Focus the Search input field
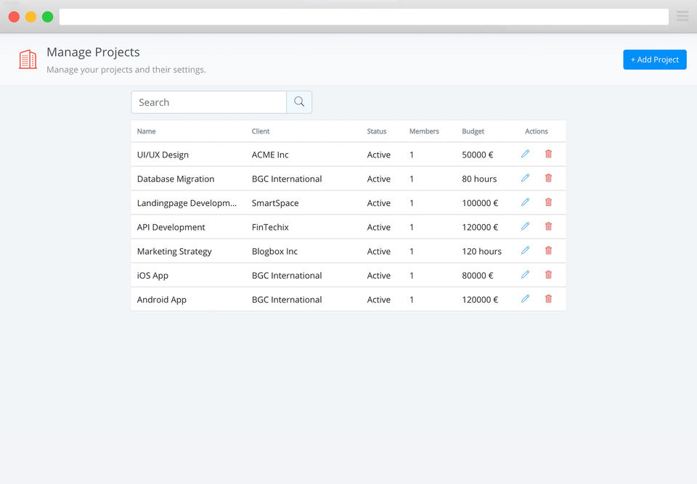Image resolution: width=697 pixels, height=484 pixels. [x=209, y=102]
